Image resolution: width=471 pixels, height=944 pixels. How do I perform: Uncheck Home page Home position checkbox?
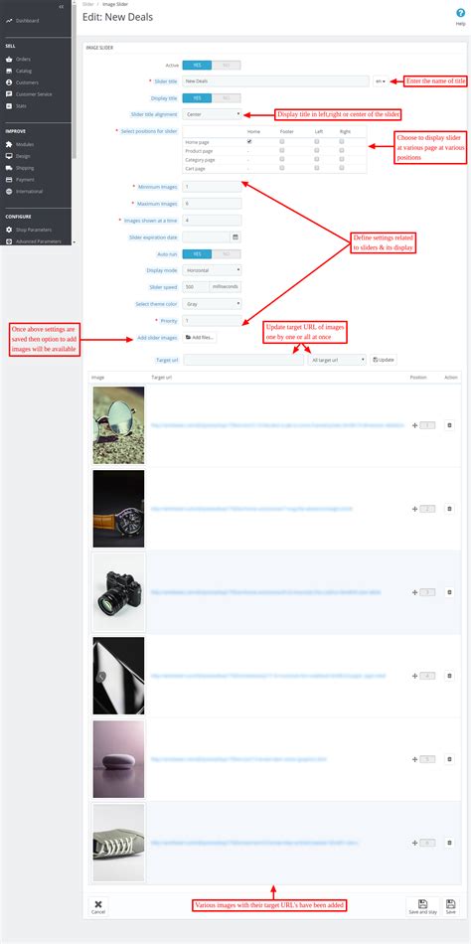[x=249, y=141]
